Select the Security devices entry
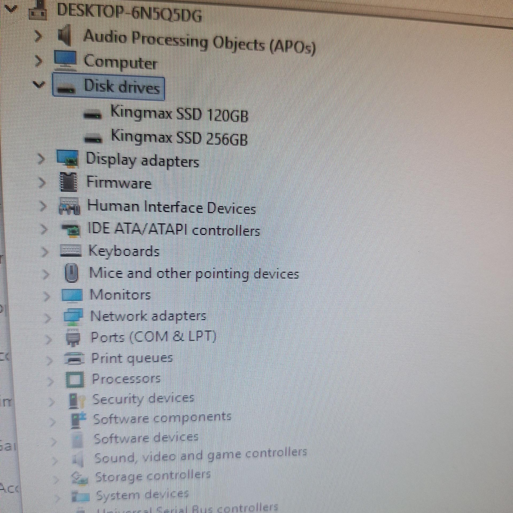The width and height of the screenshot is (513, 513). tap(143, 399)
